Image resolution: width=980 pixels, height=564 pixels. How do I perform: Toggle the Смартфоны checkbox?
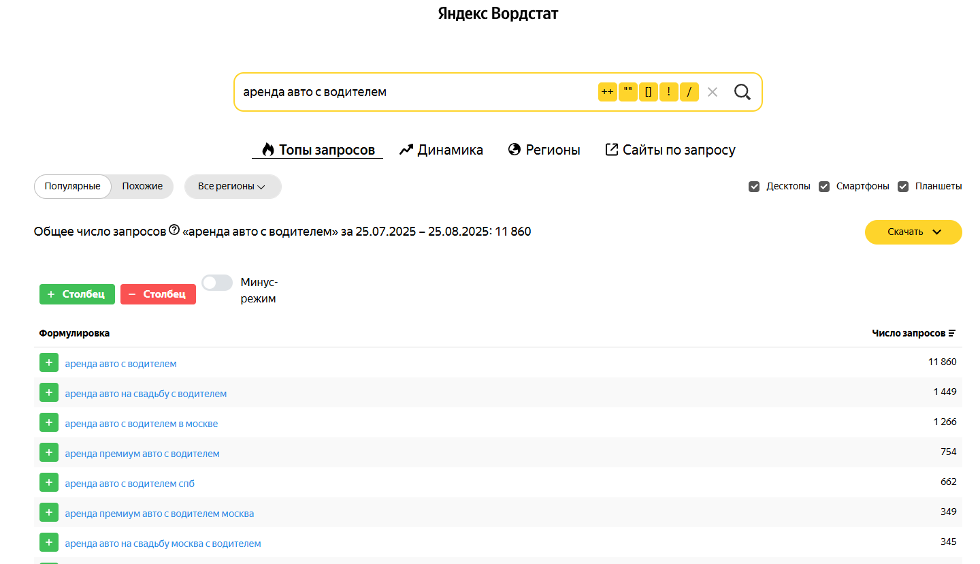[x=824, y=187]
